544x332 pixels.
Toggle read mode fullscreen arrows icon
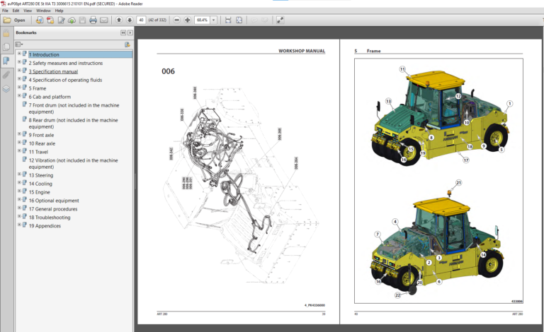pos(280,20)
